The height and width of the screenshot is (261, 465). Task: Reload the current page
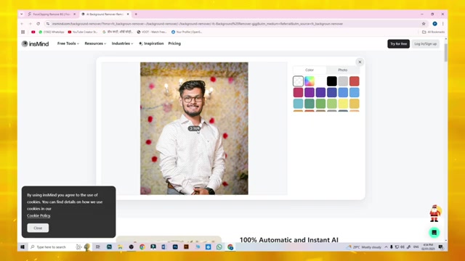(x=39, y=24)
